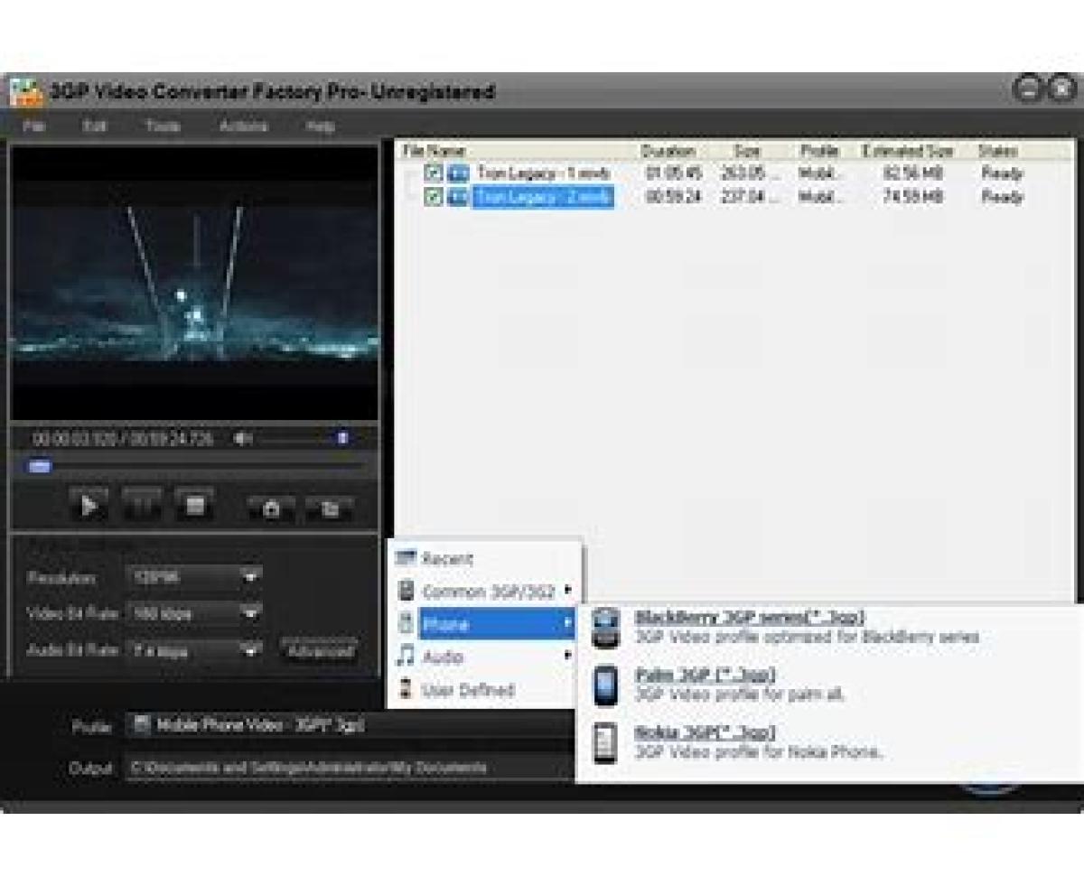Expand the Resolution dropdown
1084x886 pixels.
click(250, 576)
